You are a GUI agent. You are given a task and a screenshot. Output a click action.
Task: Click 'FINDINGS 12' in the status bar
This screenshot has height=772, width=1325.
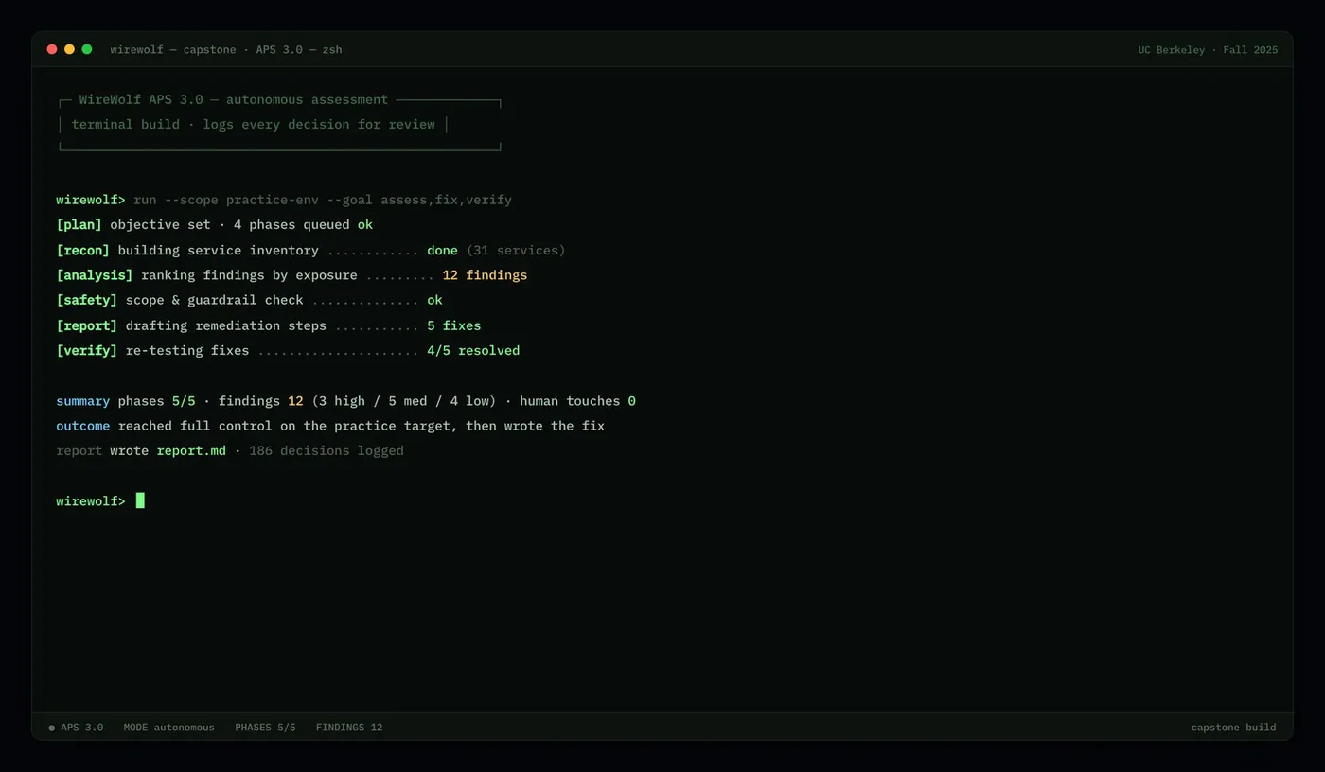coord(349,728)
